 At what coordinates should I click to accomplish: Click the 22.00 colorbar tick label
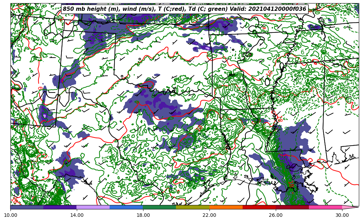(x=209, y=215)
